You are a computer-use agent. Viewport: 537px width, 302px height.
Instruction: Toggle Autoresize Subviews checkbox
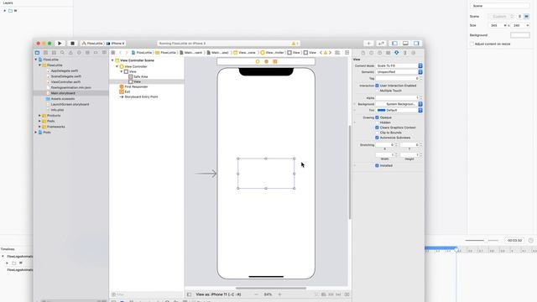tap(377, 138)
